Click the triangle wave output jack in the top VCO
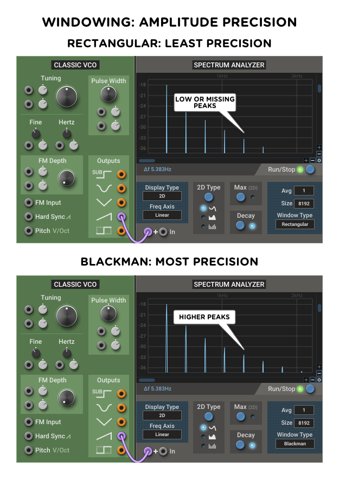 (121, 203)
